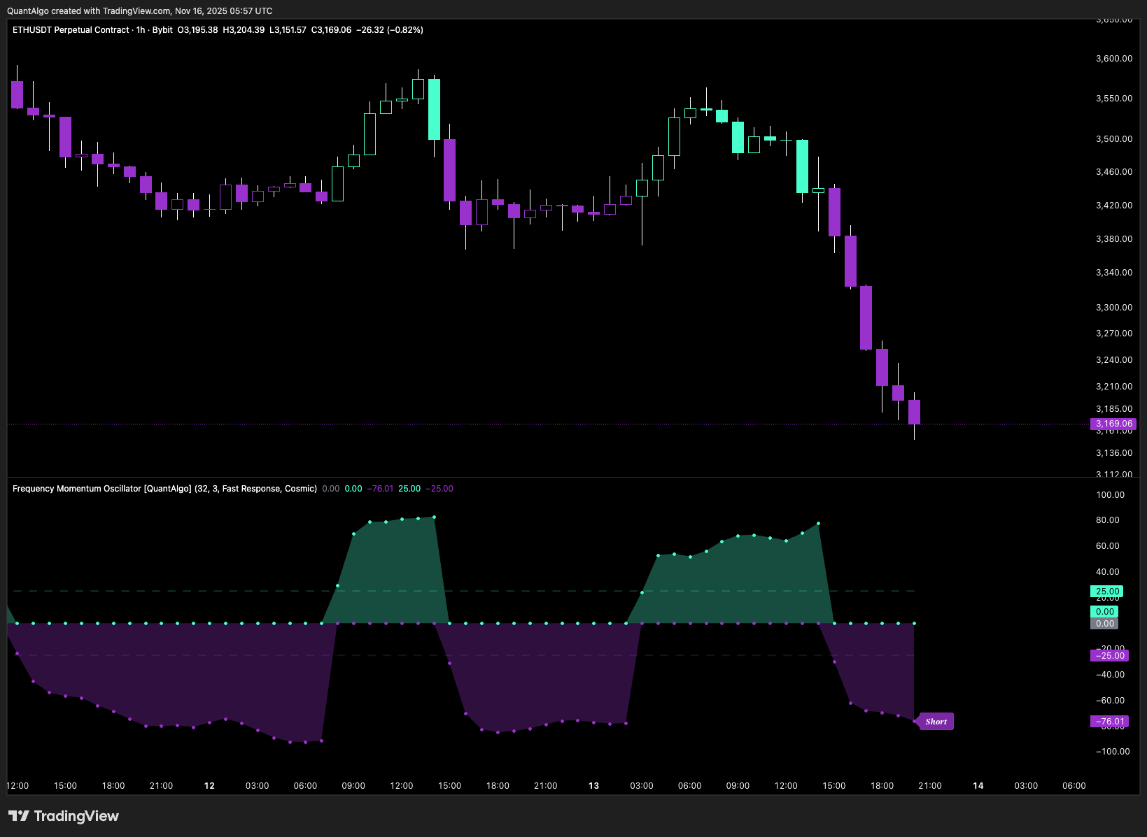Click the purple −25.00 threshold label
Viewport: 1147px width, 837px height.
click(1110, 656)
